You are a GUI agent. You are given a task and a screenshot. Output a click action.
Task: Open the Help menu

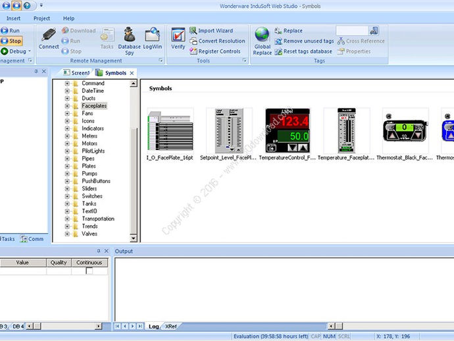coord(68,18)
